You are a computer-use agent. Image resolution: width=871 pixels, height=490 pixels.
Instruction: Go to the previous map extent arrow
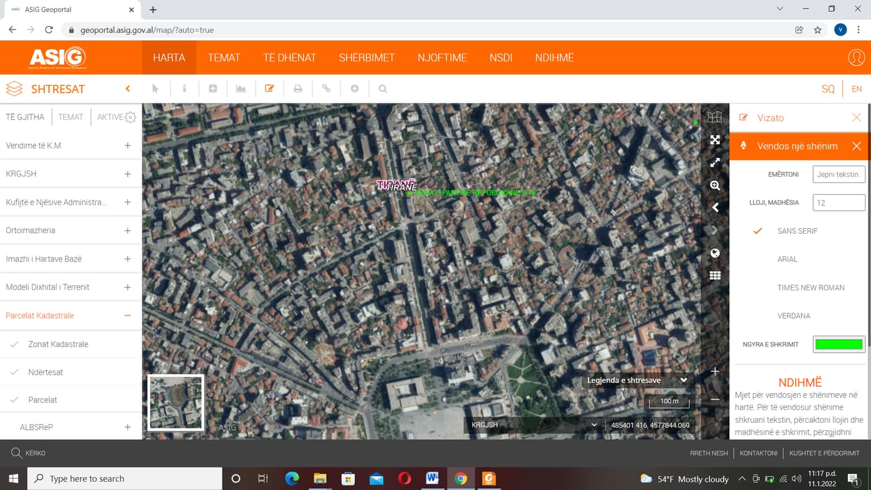click(715, 208)
